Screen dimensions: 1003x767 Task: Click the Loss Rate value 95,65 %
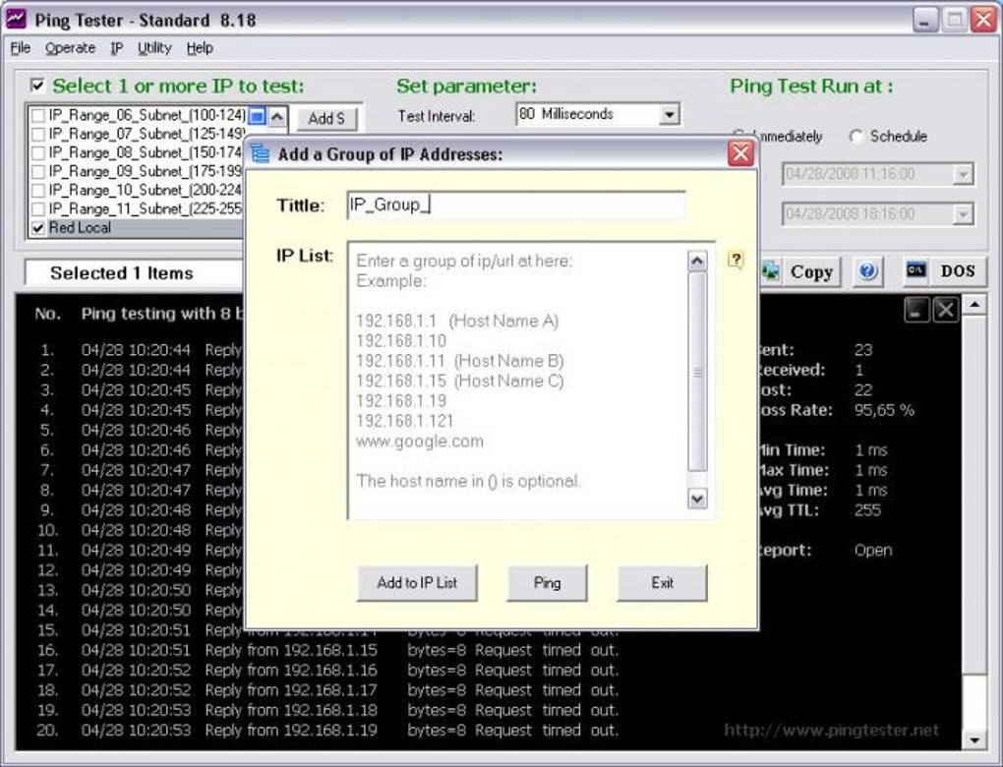click(884, 410)
